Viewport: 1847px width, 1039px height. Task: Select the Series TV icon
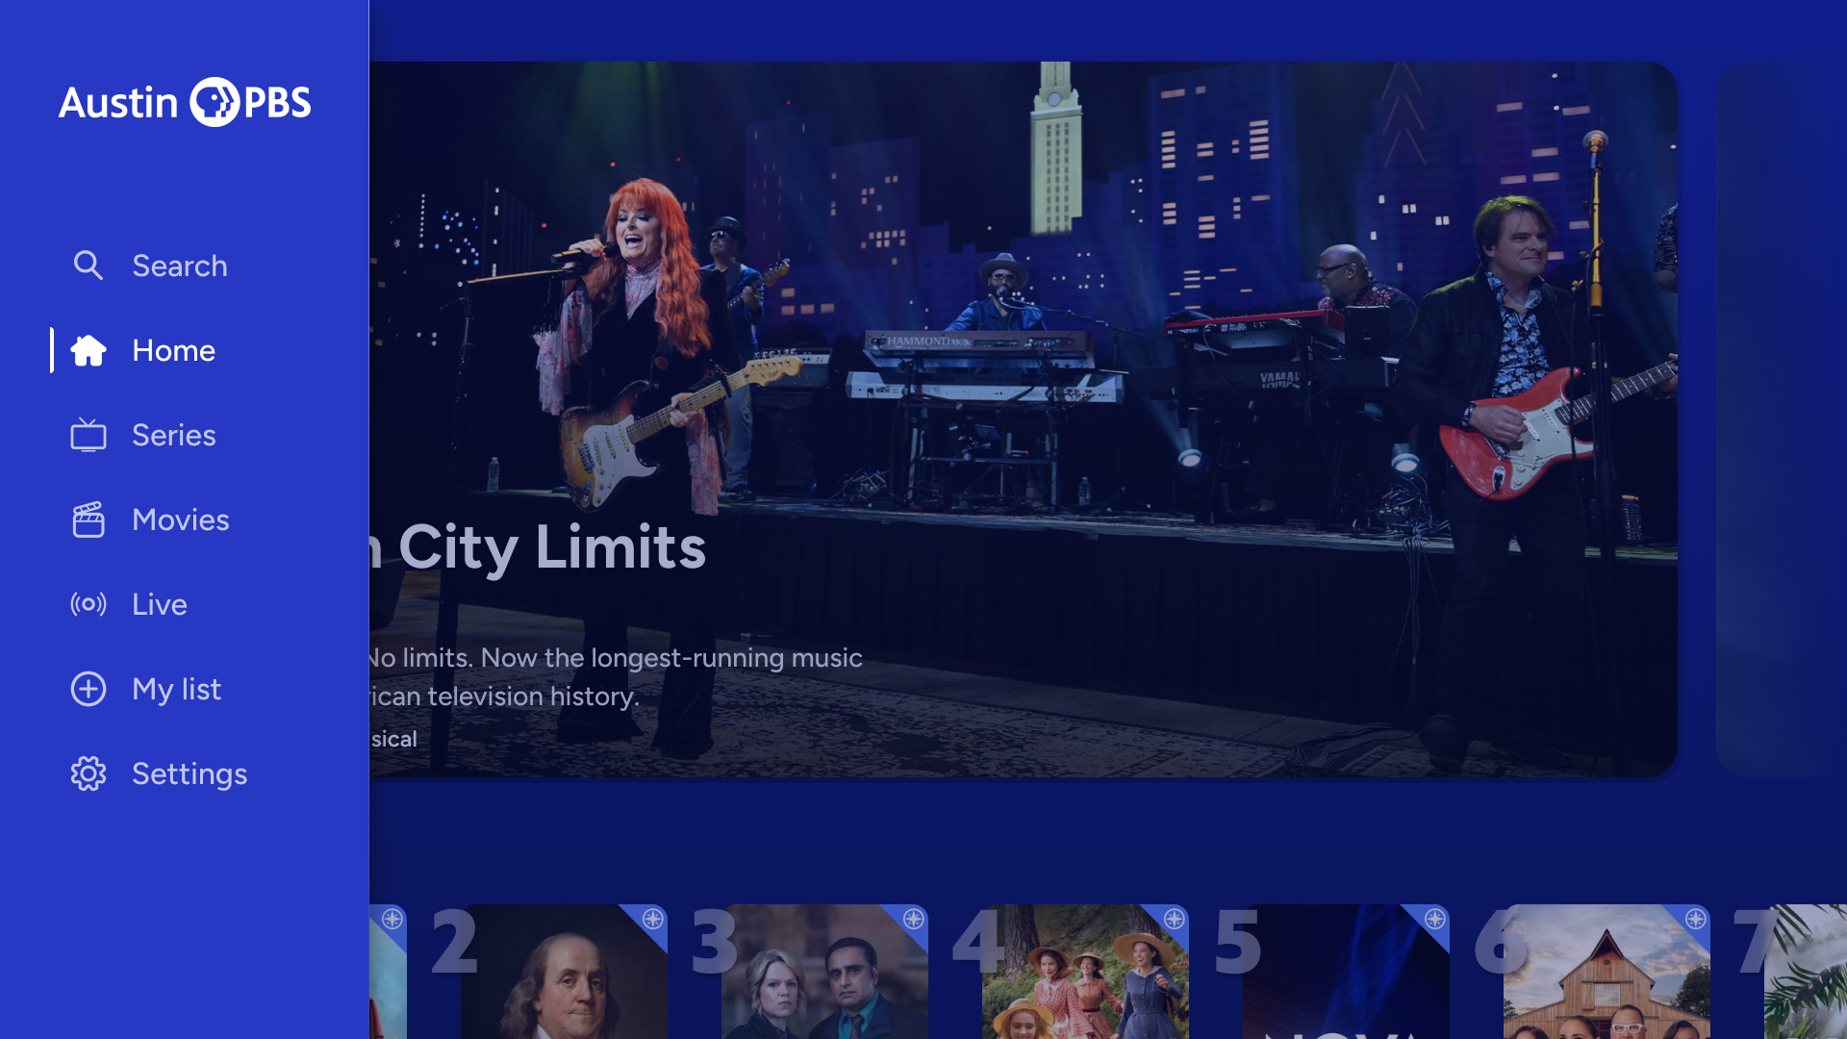pos(89,435)
